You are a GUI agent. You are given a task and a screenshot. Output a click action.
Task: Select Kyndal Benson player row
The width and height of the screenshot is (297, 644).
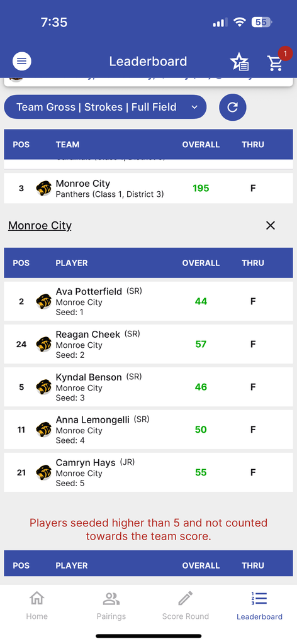click(x=148, y=387)
